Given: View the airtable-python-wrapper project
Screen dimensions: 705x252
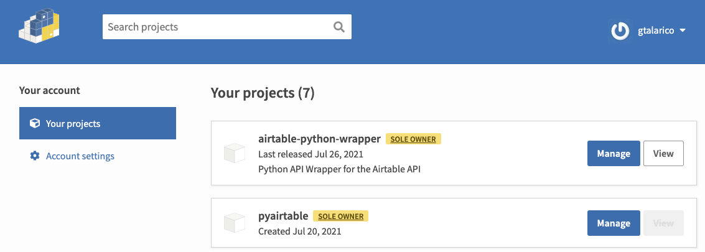Looking at the screenshot, I should click(663, 154).
